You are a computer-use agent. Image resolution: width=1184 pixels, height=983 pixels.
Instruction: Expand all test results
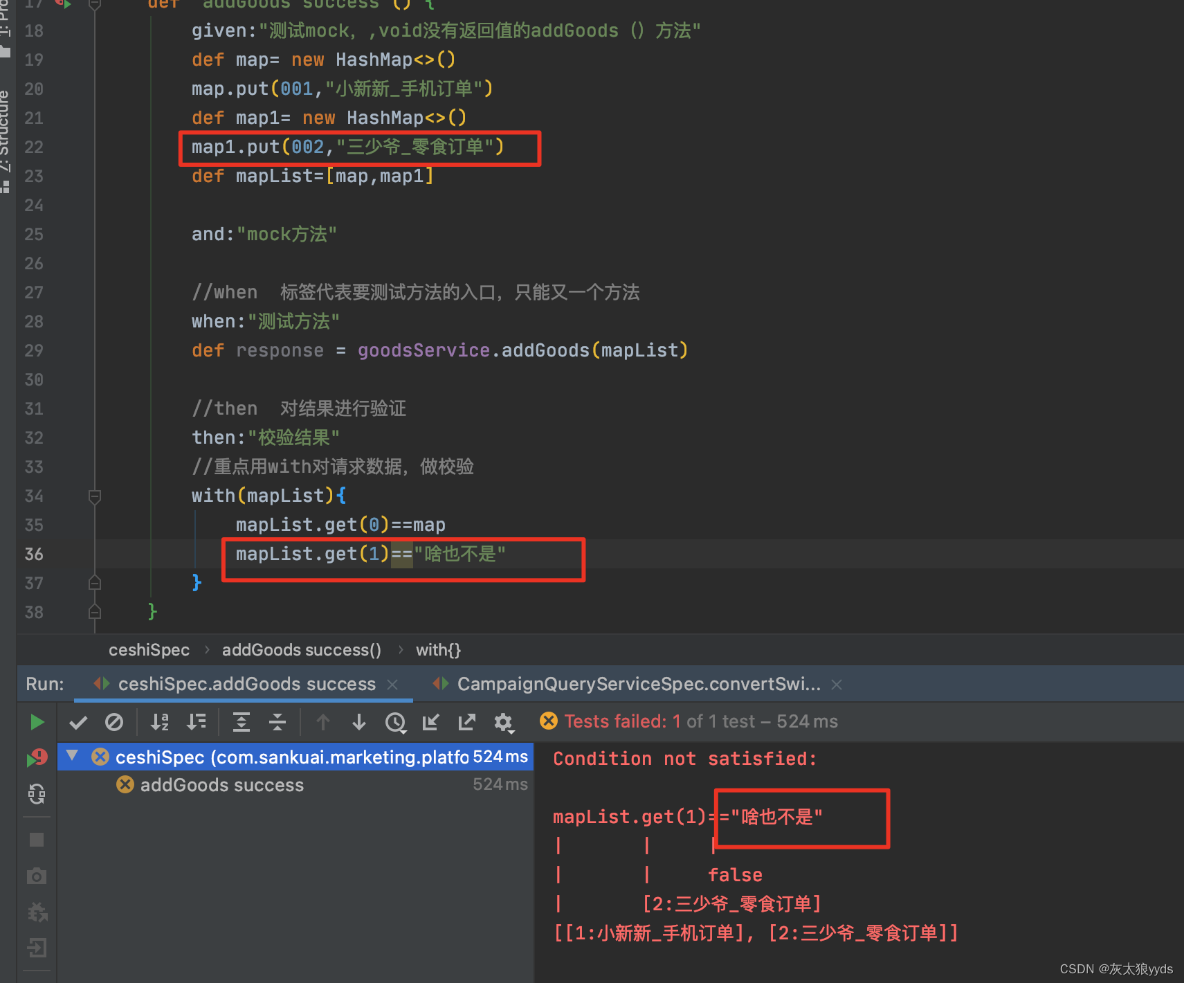(x=242, y=722)
